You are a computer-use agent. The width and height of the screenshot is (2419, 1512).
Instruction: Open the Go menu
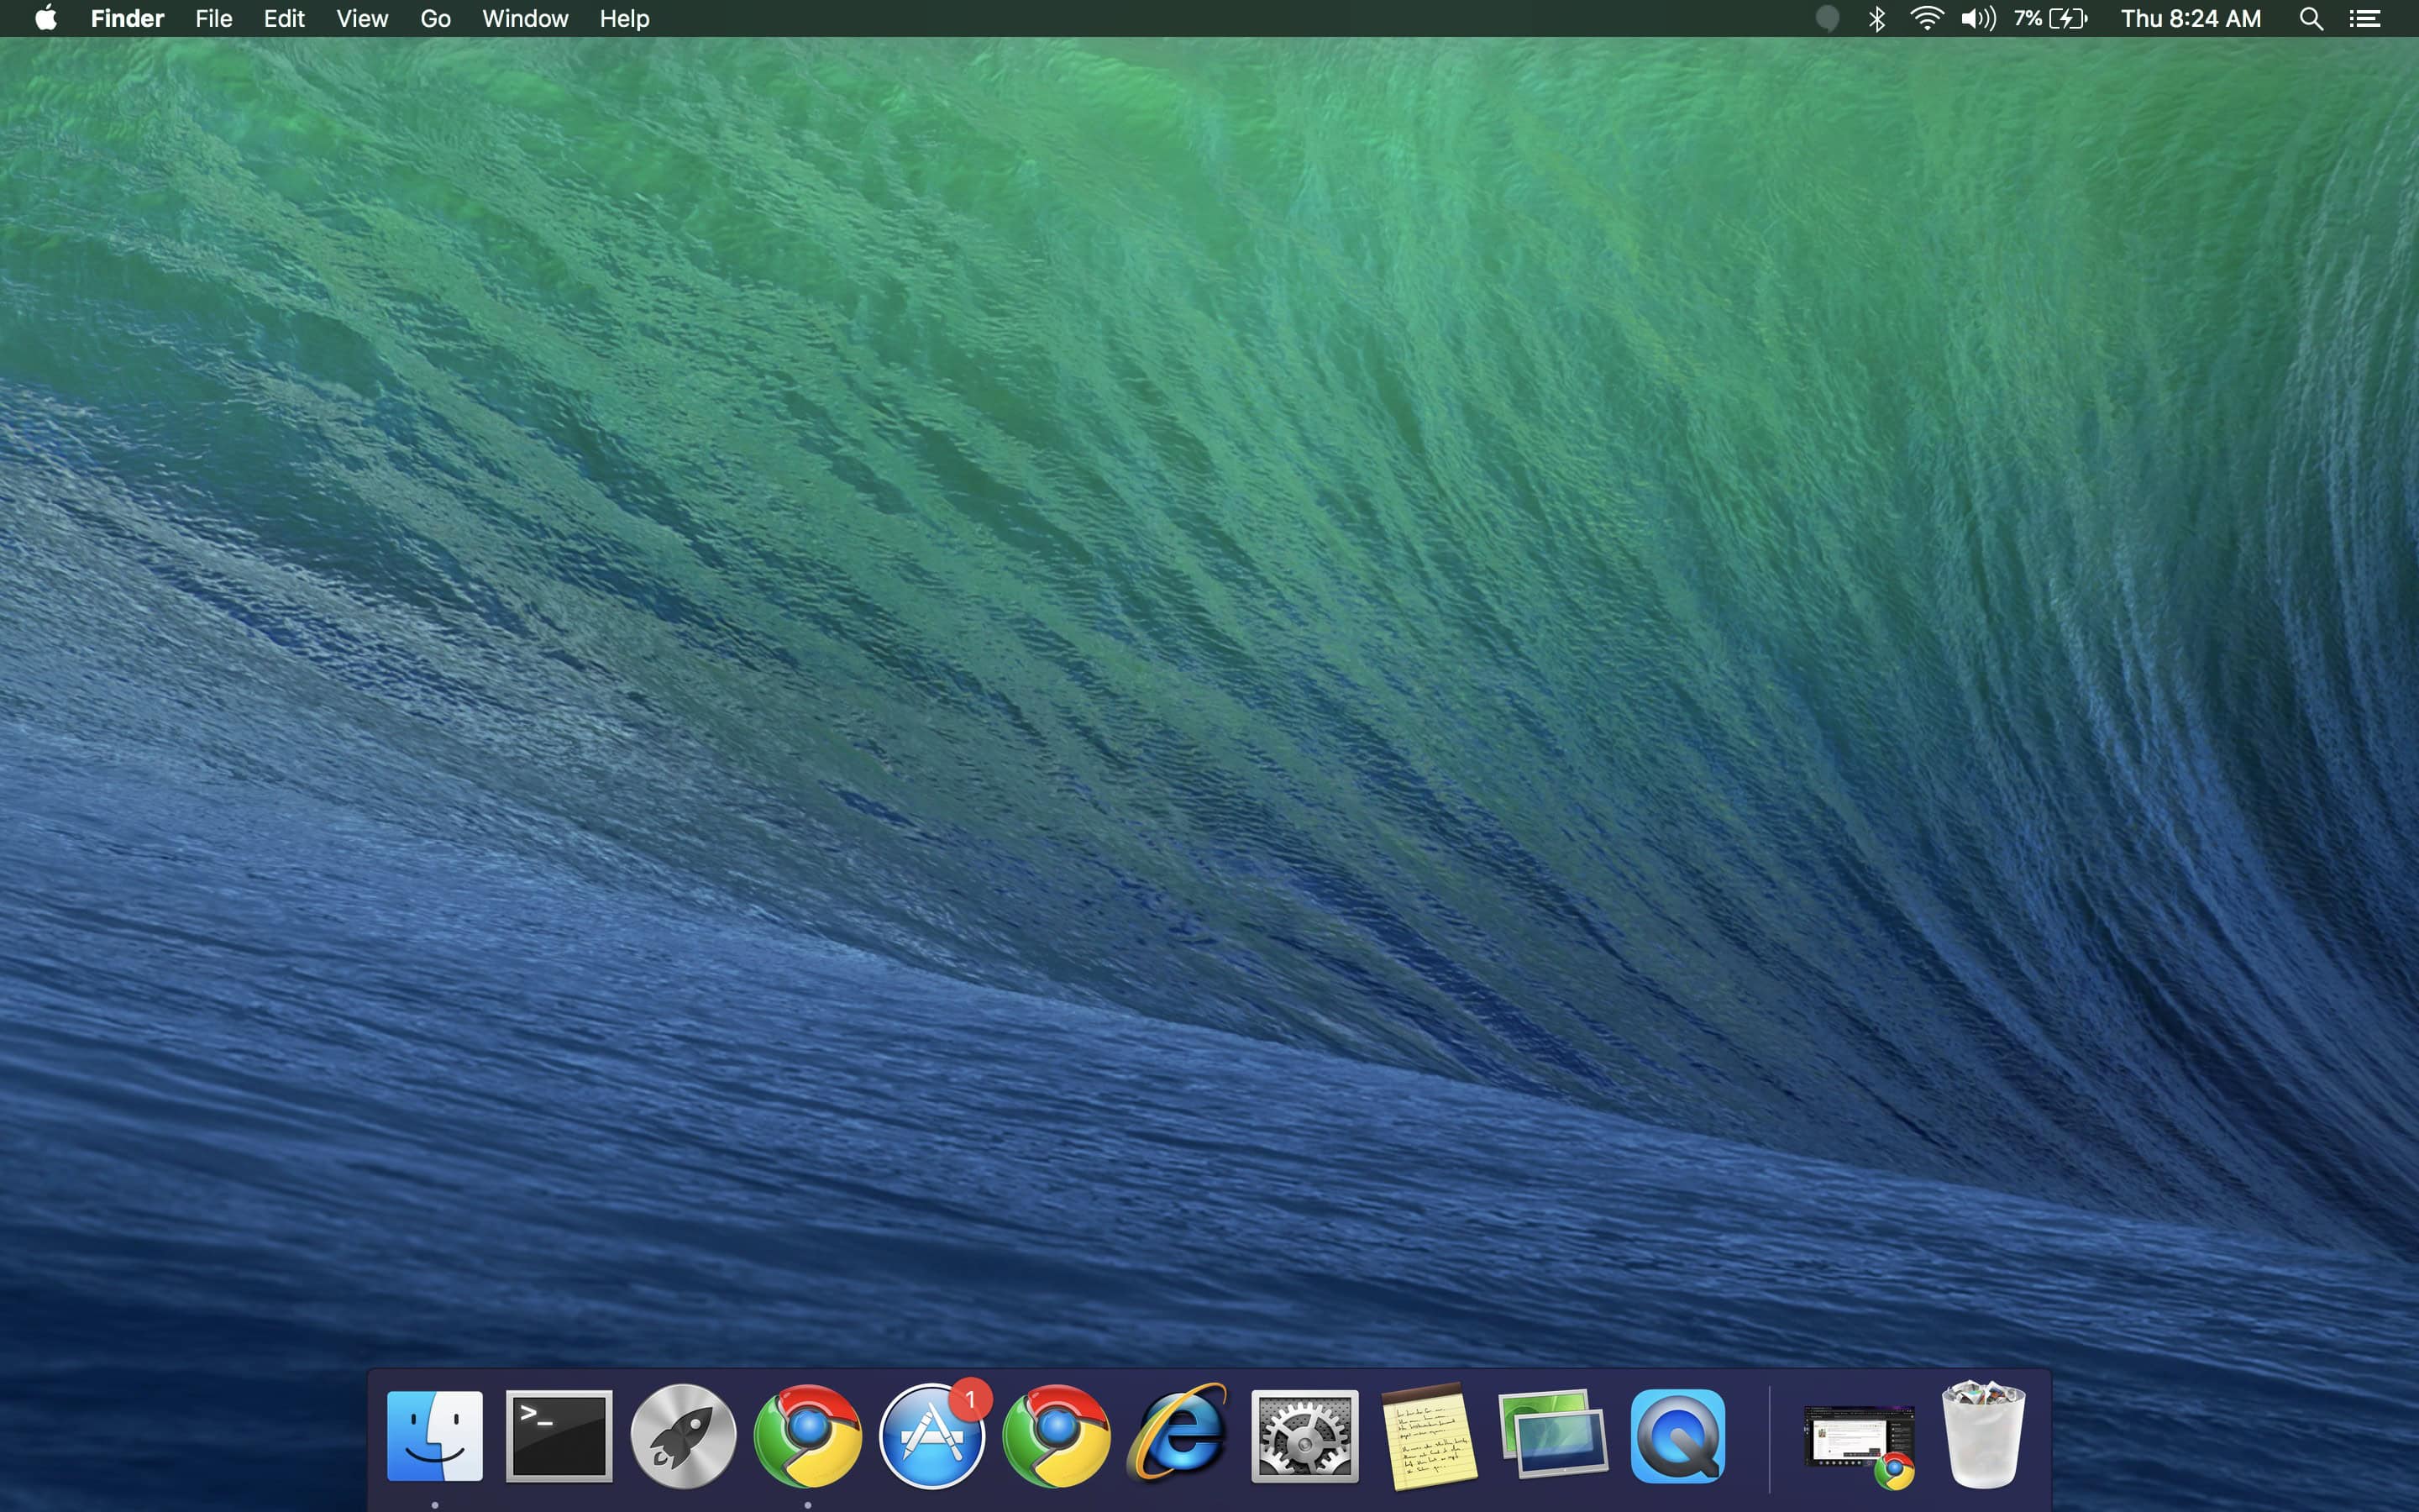pyautogui.click(x=433, y=18)
